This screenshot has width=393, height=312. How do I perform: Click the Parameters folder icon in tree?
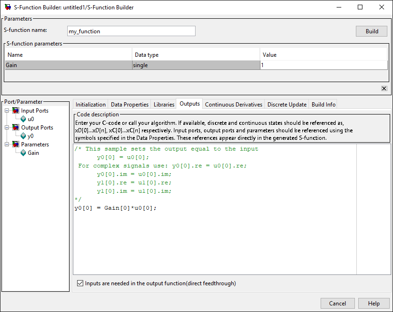tap(16, 145)
